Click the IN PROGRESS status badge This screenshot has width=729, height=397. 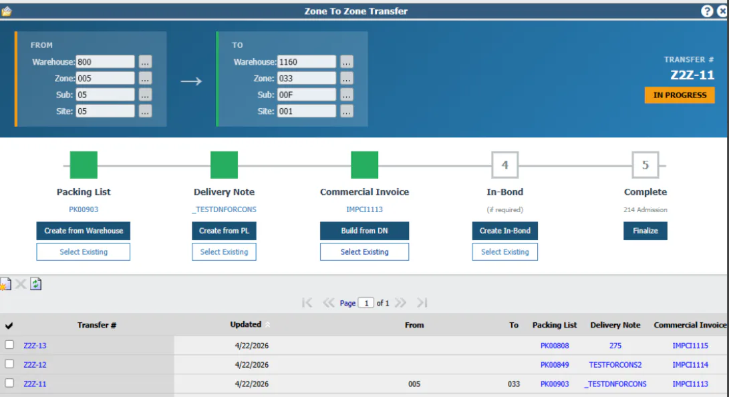point(680,95)
